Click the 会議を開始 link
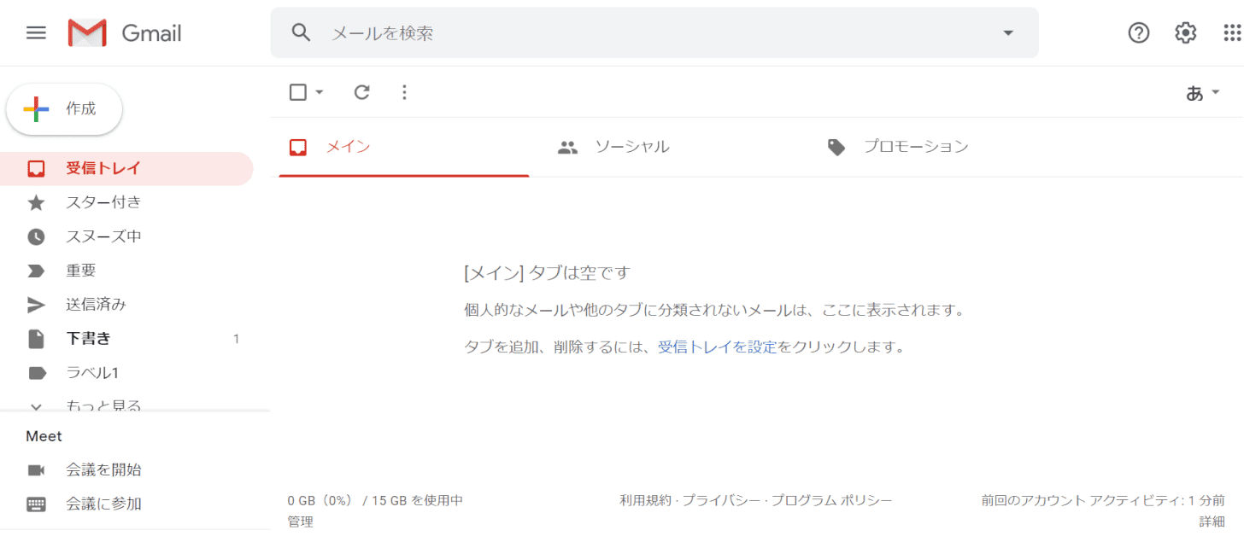Image resolution: width=1244 pixels, height=542 pixels. tap(103, 469)
